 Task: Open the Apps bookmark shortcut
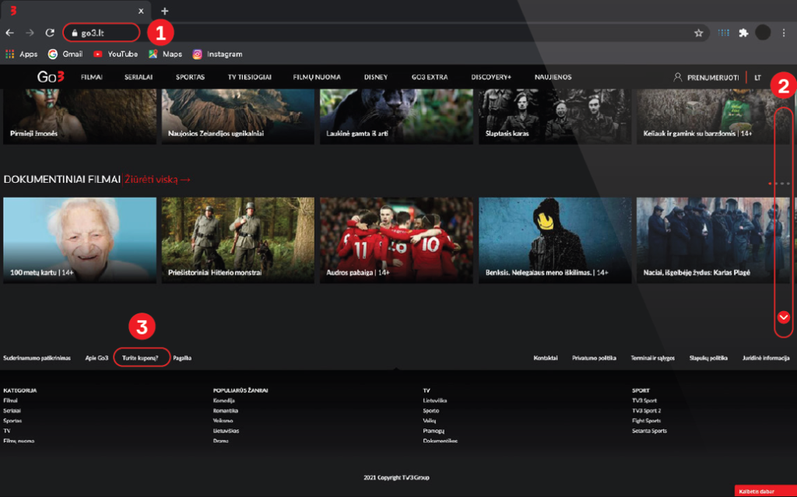[x=22, y=54]
